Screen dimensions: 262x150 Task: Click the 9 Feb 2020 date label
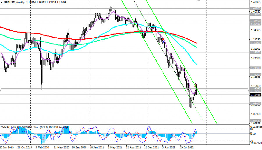click(x=43, y=147)
